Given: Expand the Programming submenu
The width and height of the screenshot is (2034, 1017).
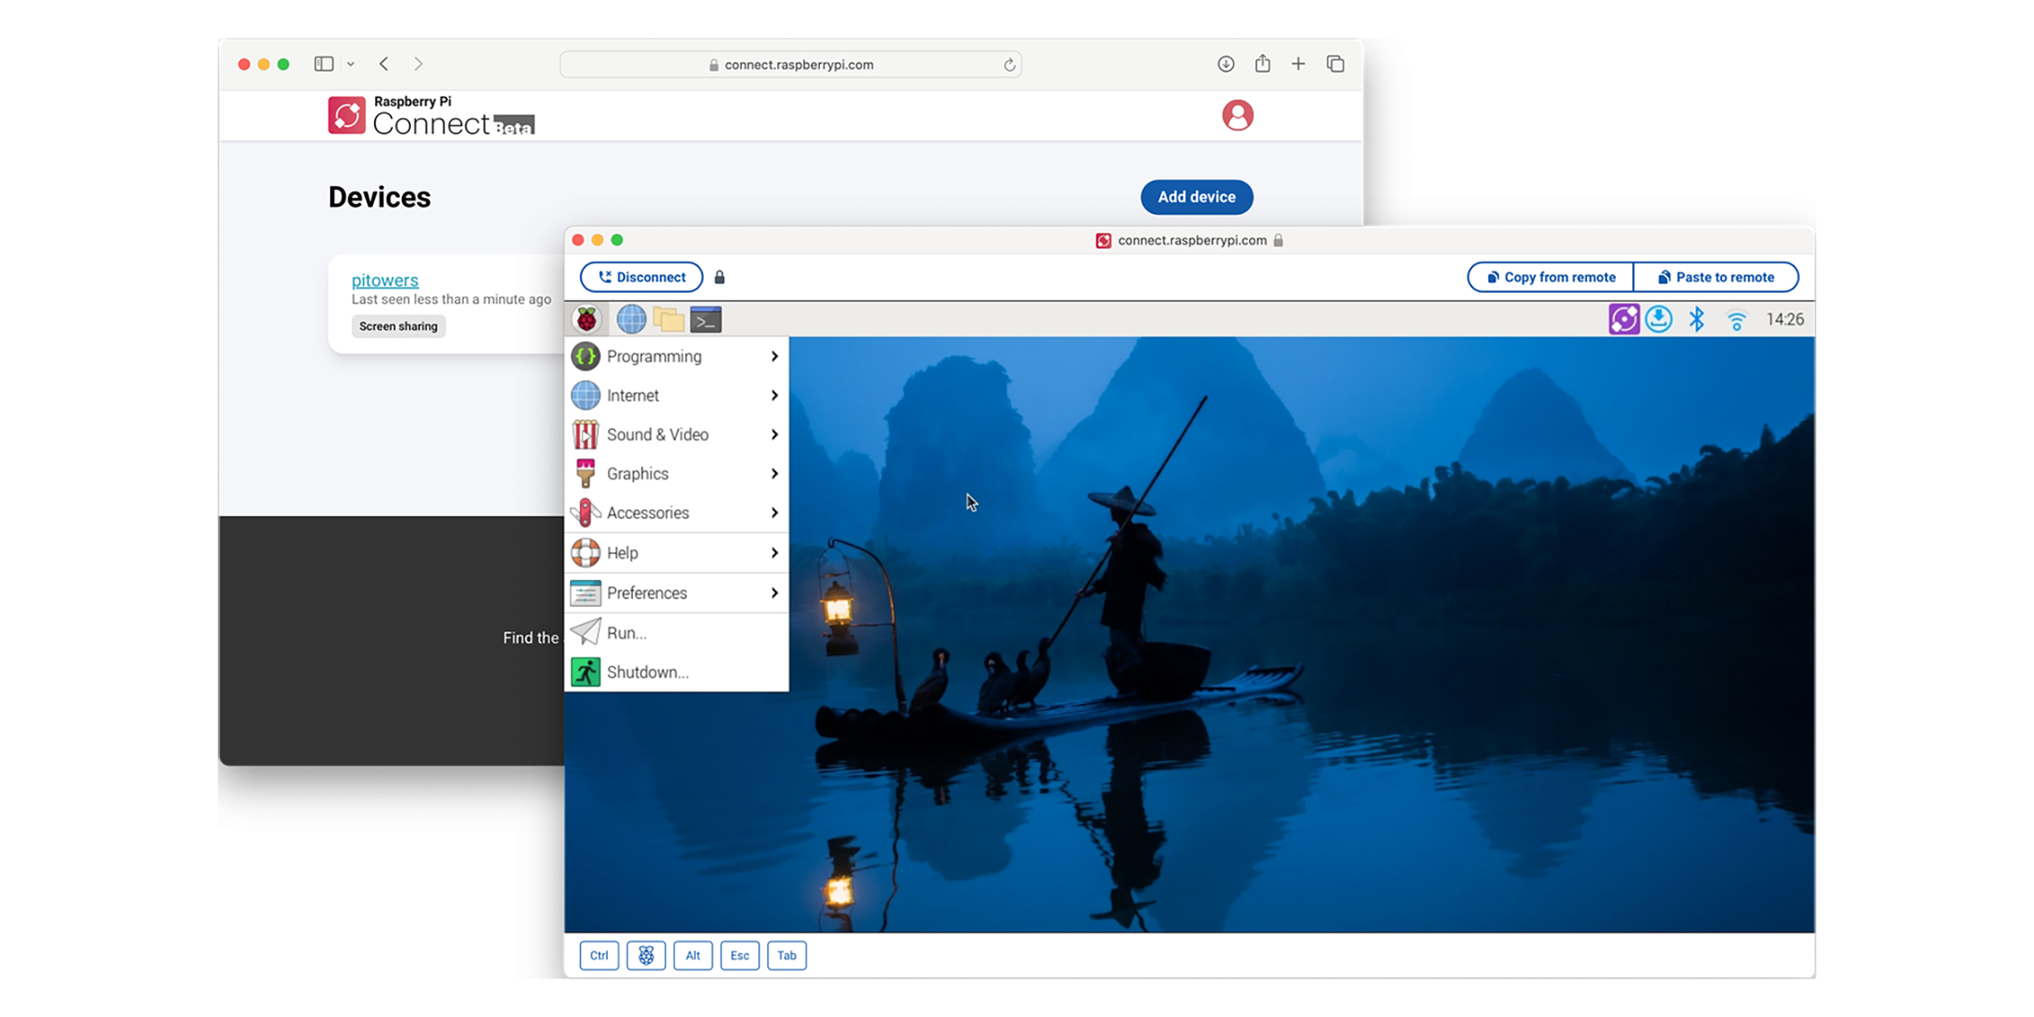Looking at the screenshot, I should click(x=677, y=356).
